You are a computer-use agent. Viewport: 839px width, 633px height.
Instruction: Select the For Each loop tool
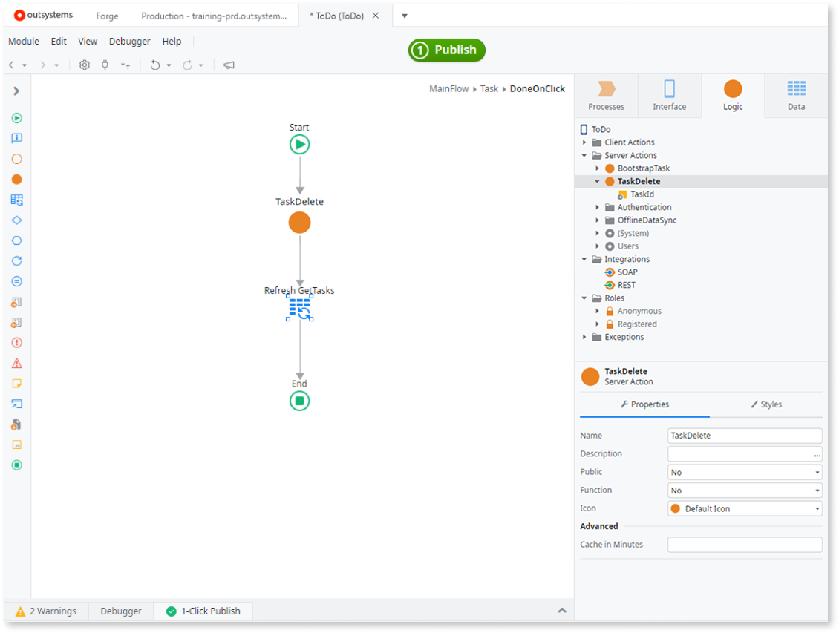tap(16, 260)
